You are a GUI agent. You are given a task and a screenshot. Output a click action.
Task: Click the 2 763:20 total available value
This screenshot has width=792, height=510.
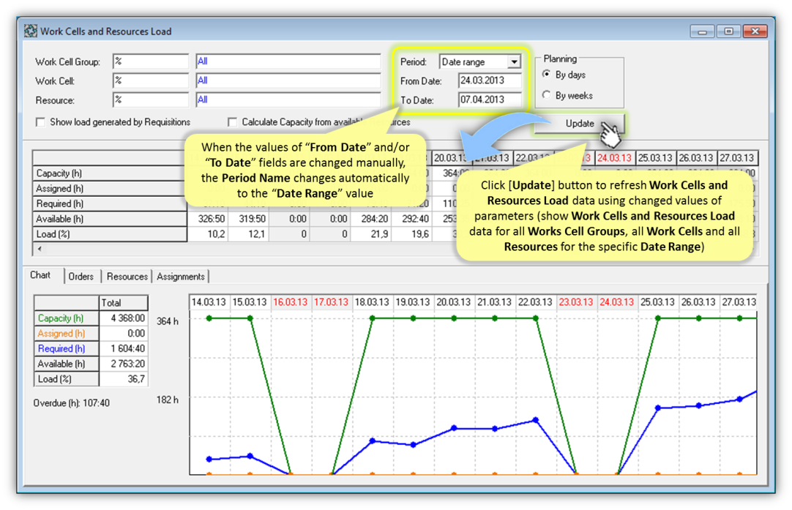(x=123, y=364)
